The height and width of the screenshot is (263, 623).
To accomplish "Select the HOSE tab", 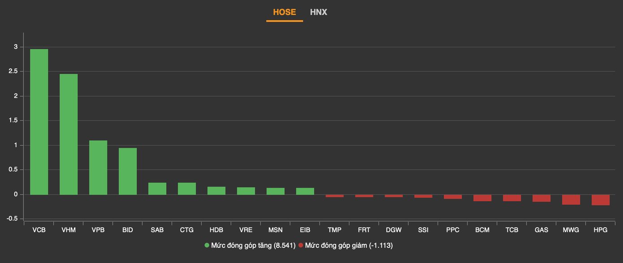I will 285,12.
